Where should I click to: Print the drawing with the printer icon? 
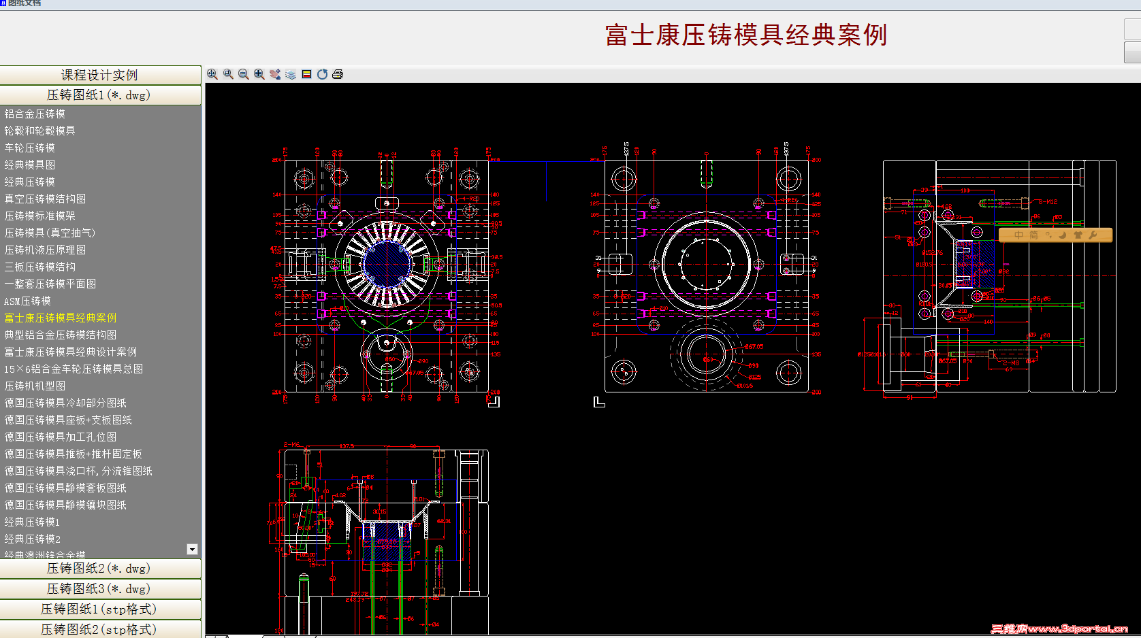[338, 74]
